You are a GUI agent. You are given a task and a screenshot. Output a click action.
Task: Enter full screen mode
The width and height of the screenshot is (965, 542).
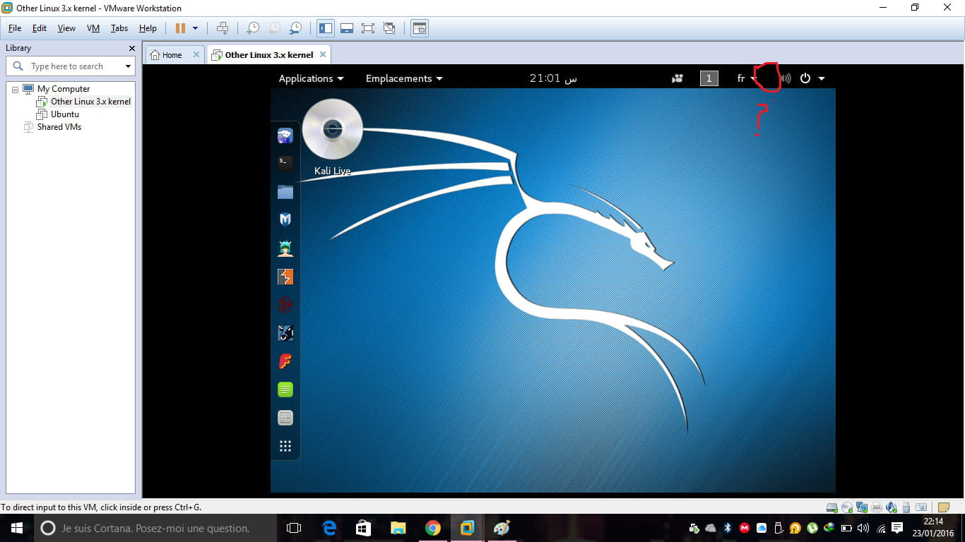pyautogui.click(x=368, y=28)
